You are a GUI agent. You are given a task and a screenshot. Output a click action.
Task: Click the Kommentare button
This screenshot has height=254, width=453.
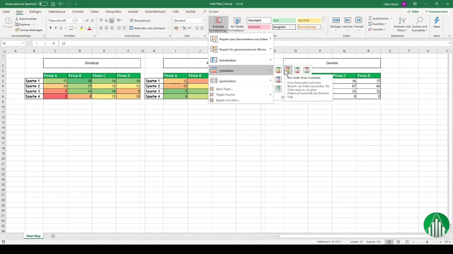click(x=436, y=12)
